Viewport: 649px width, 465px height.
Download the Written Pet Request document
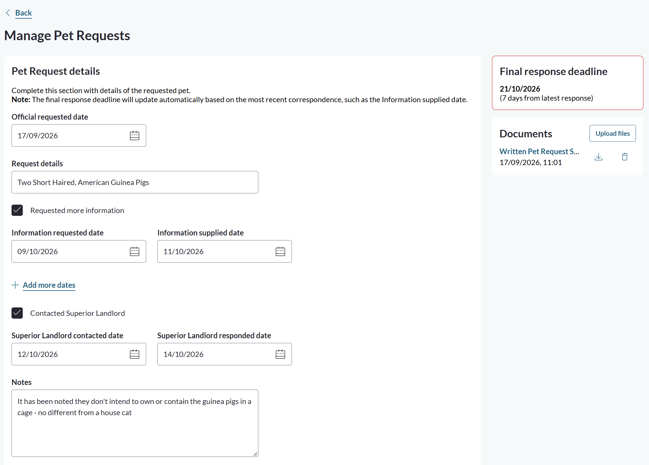[x=599, y=157]
